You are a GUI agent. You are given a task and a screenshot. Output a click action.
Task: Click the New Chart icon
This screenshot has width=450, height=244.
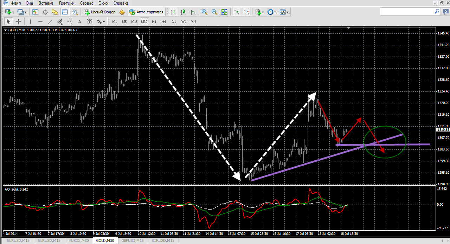tap(8, 12)
